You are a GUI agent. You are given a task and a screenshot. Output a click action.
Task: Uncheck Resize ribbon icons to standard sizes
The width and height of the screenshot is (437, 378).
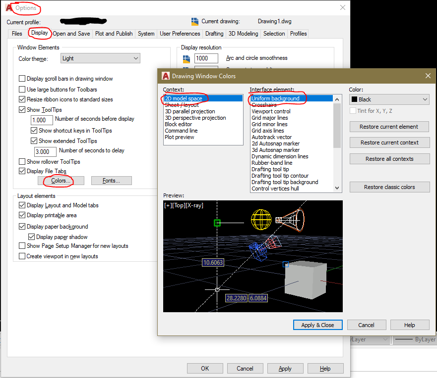22,99
